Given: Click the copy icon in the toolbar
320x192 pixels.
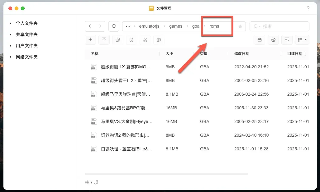Looking at the screenshot, I should 118,39.
